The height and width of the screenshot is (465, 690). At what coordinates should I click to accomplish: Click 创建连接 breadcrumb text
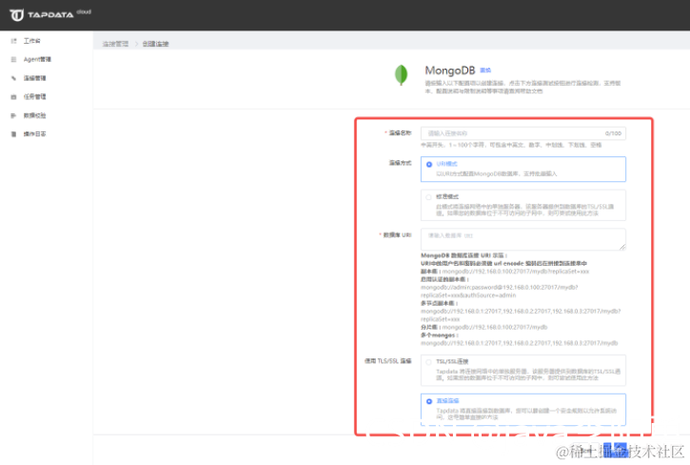pyautogui.click(x=155, y=44)
